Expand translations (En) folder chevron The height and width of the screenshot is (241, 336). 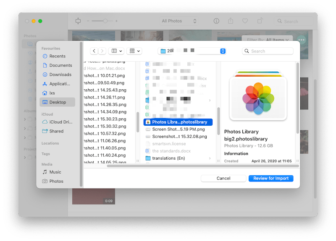click(210, 158)
